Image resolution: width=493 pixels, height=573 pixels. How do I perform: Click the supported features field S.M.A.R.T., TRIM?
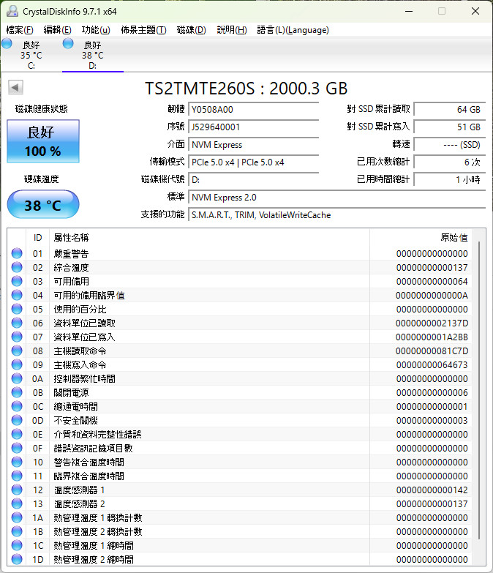(336, 215)
